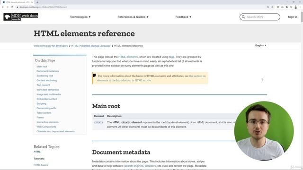This screenshot has width=303, height=170.
Task: Click the browser forward arrow
Action: pyautogui.click(x=8, y=7)
